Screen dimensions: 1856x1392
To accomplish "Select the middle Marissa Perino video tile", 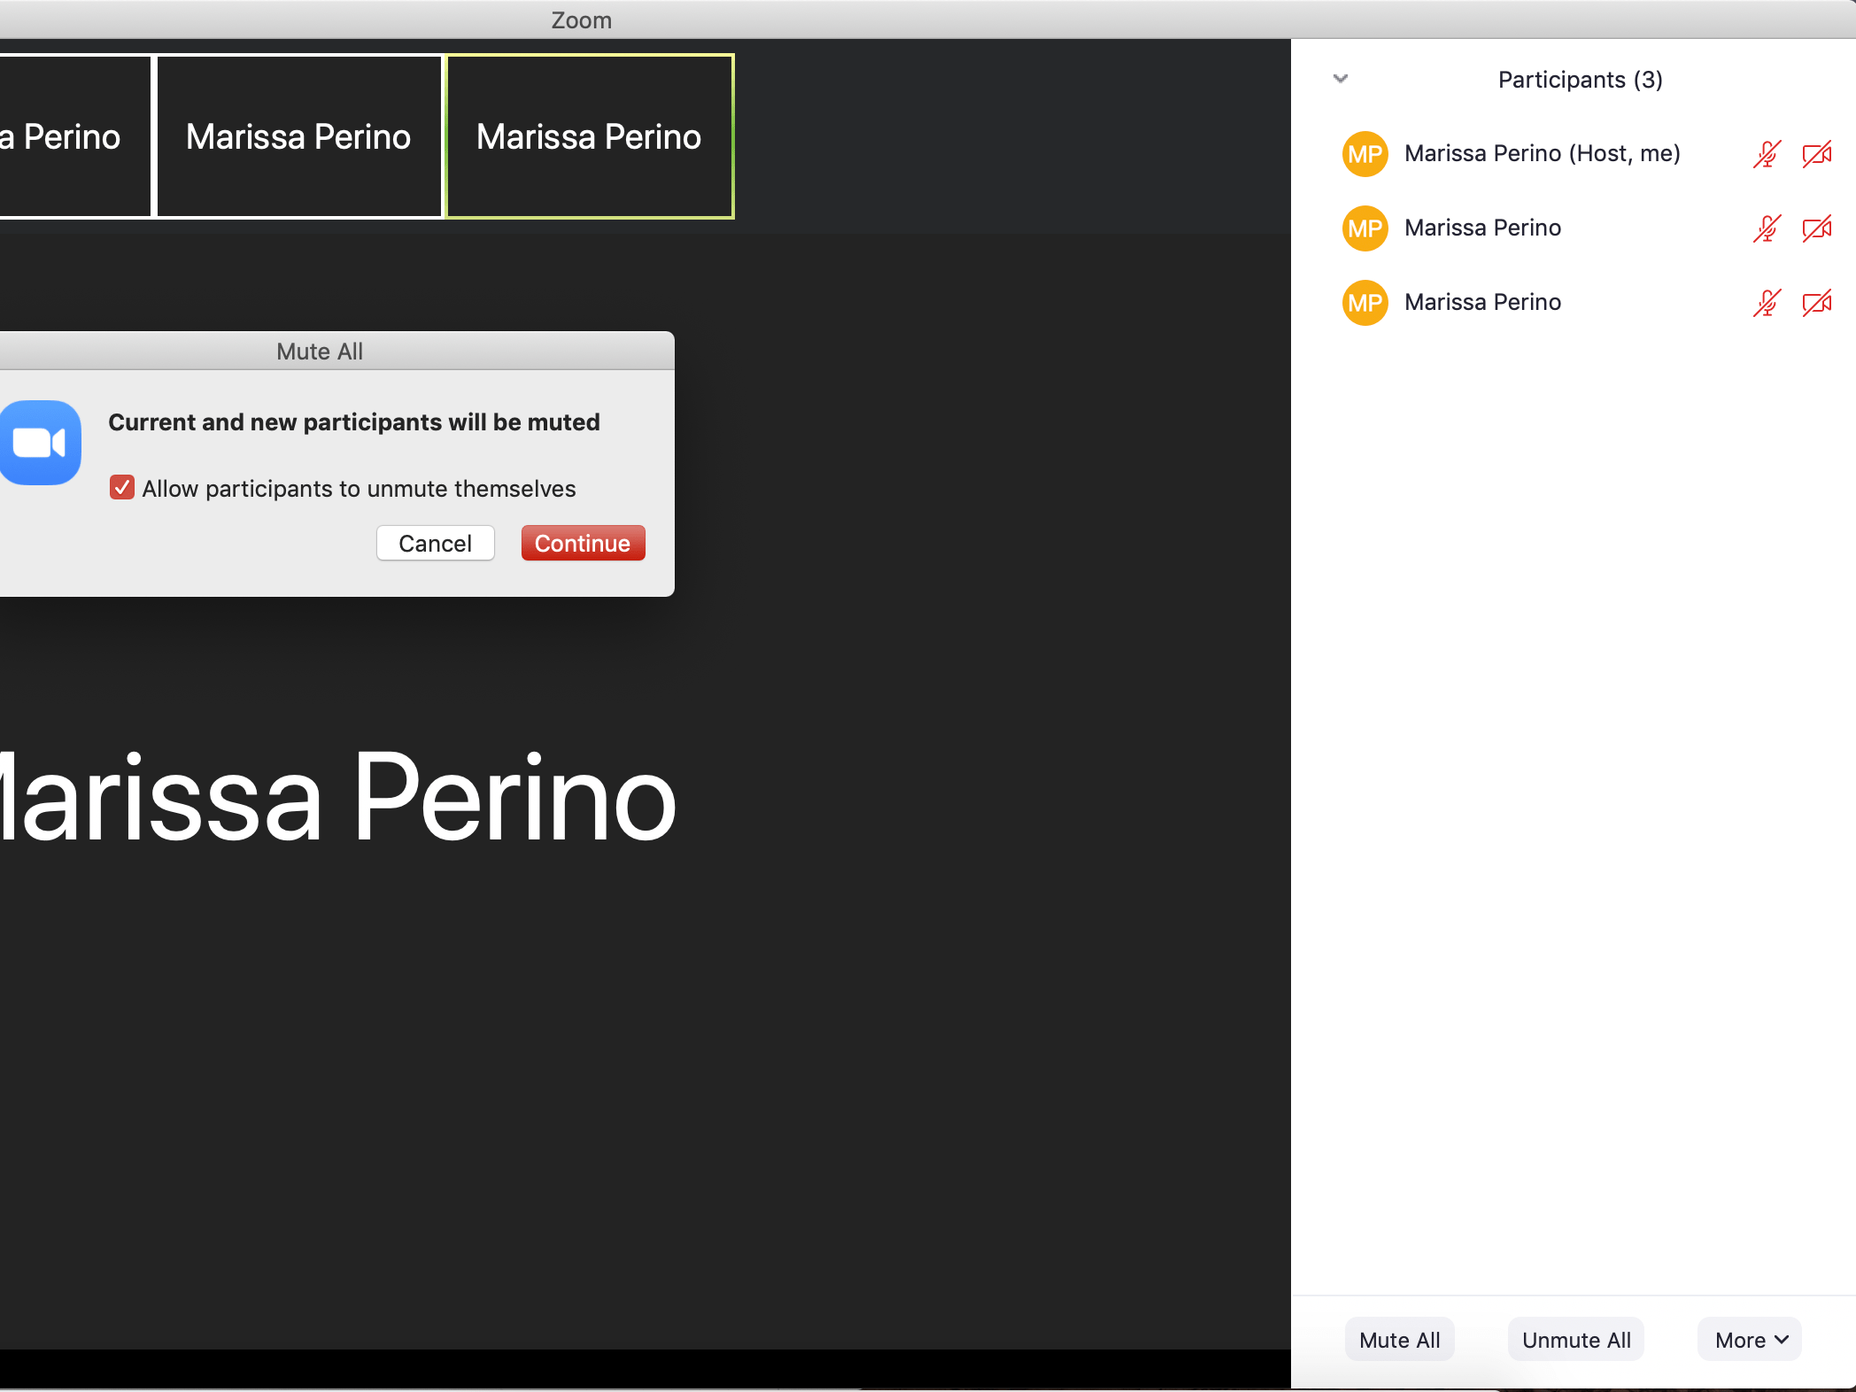I will tap(299, 136).
